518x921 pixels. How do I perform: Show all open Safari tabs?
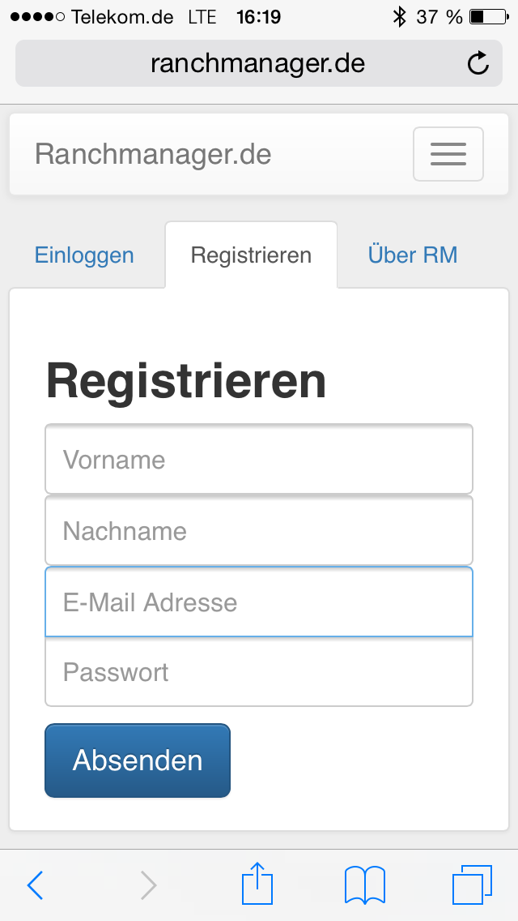point(472,885)
